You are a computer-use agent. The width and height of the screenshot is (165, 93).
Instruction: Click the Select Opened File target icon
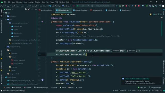point(26,9)
